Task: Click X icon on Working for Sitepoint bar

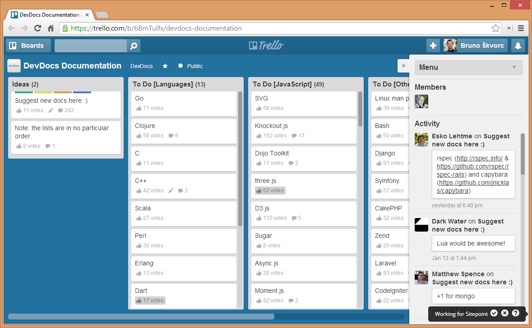Action: 505,314
